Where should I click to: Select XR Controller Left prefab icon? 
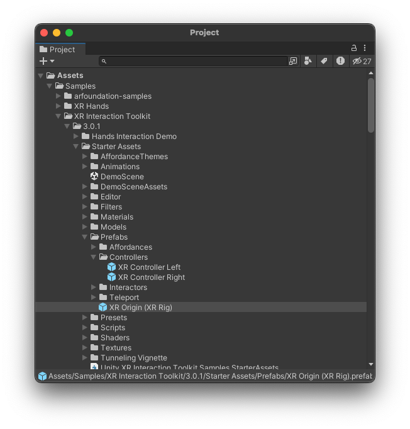pyautogui.click(x=111, y=267)
